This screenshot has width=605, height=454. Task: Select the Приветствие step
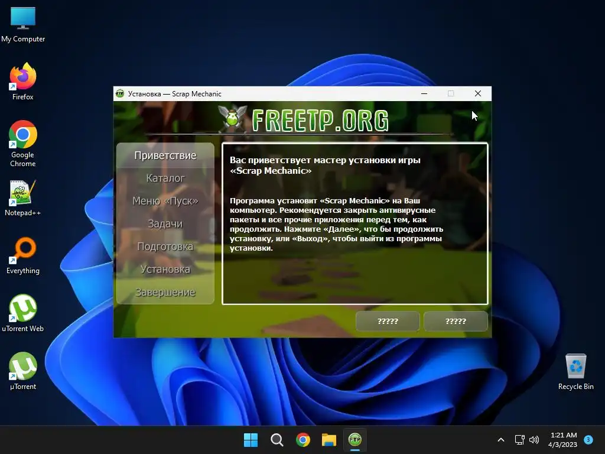165,155
